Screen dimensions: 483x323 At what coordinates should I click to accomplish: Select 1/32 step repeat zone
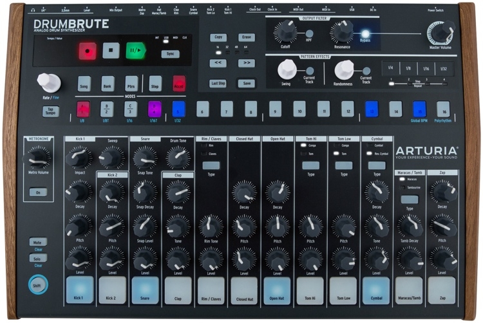tap(444, 69)
